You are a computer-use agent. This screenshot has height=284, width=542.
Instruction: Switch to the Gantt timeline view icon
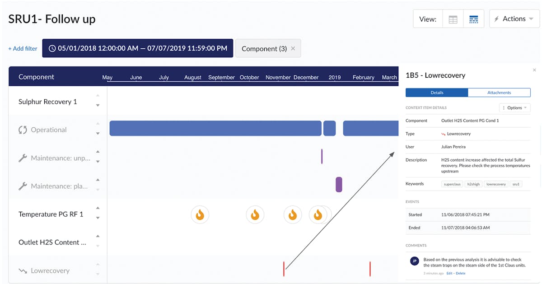click(x=473, y=19)
